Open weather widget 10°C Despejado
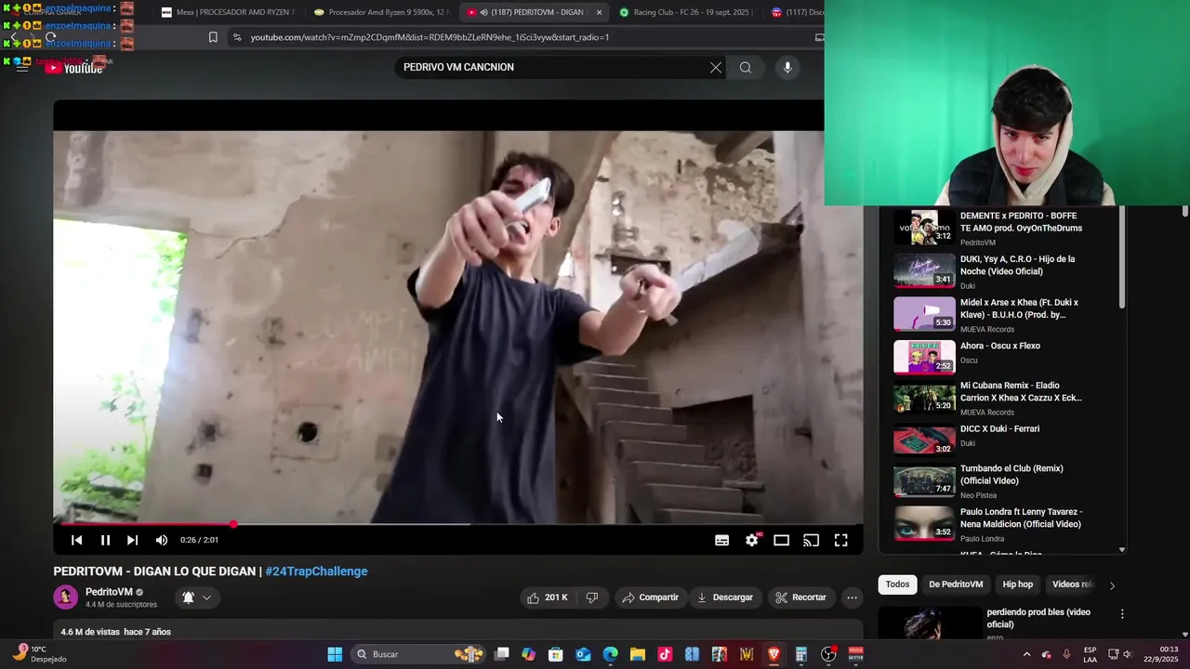The image size is (1190, 669). click(x=39, y=654)
